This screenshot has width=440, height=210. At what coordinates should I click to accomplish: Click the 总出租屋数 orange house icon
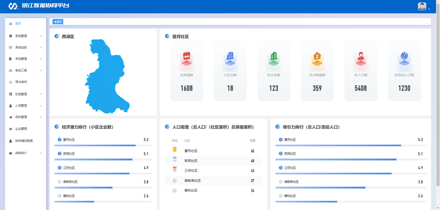317,58
